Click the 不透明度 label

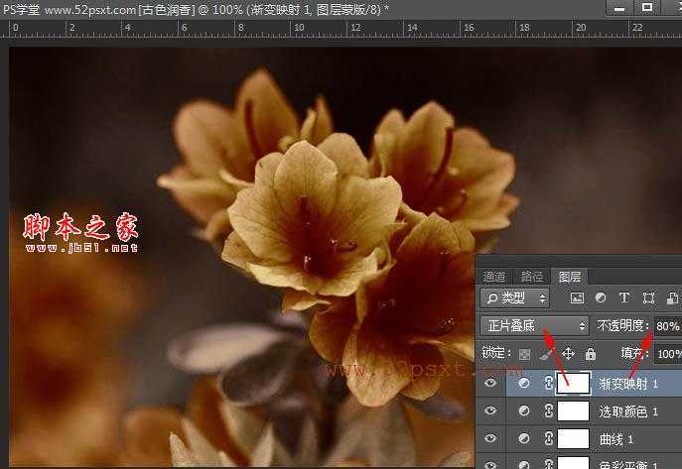622,325
